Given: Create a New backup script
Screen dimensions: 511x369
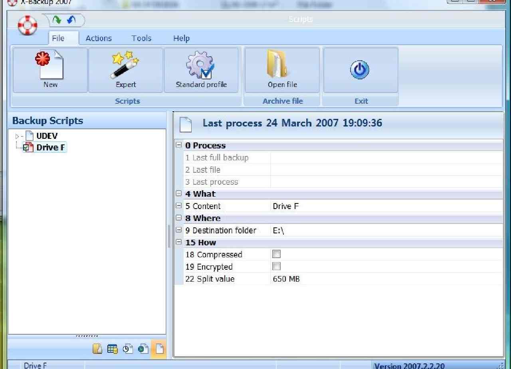Looking at the screenshot, I should (x=50, y=70).
